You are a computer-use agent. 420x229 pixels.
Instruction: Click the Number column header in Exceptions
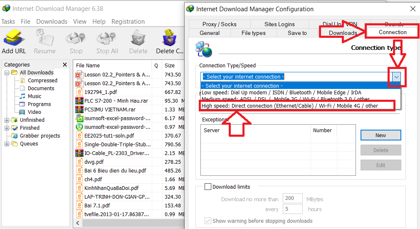click(324, 131)
